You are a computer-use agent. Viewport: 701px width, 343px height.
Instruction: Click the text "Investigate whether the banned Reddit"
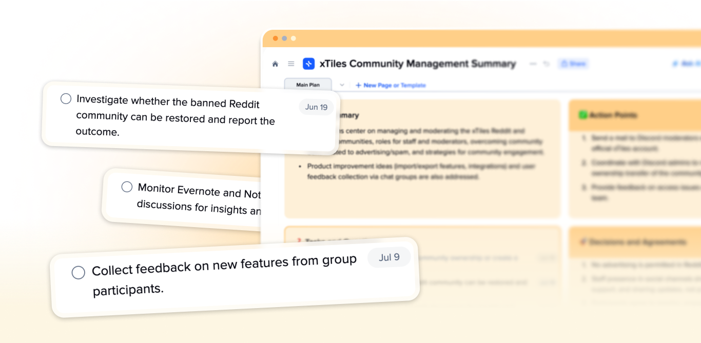click(168, 102)
